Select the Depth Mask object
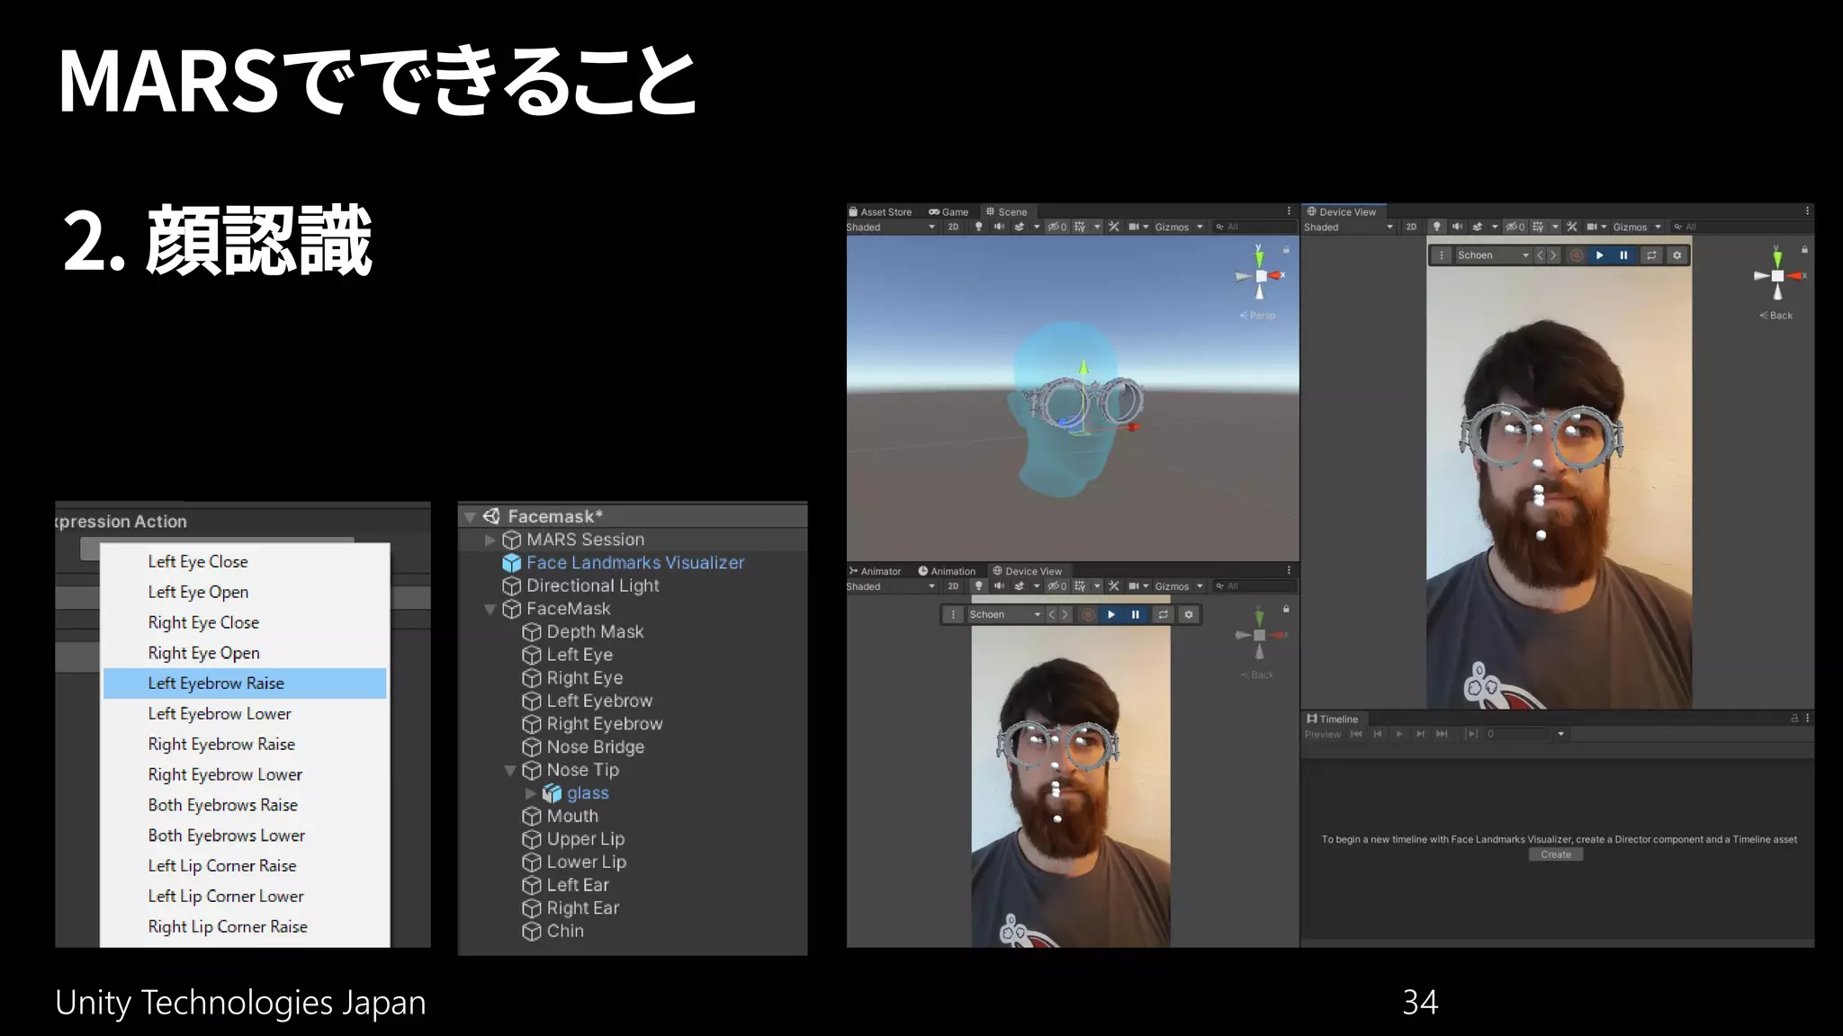 583,632
